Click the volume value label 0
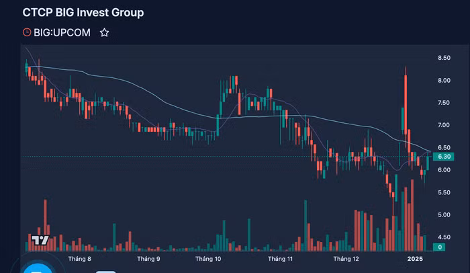470x273 pixels. pos(440,247)
